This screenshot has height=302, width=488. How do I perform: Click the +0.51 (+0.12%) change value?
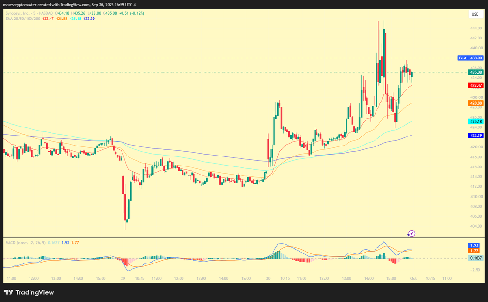coord(132,13)
